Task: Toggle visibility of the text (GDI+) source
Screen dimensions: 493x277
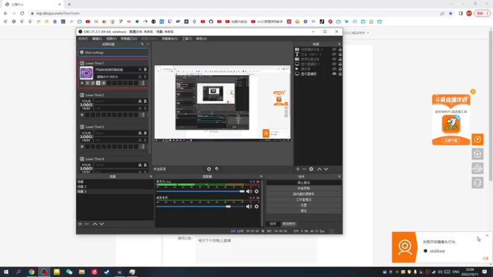Action: coord(334,54)
